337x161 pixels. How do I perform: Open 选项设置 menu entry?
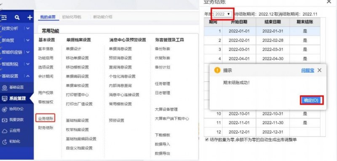click(45, 67)
